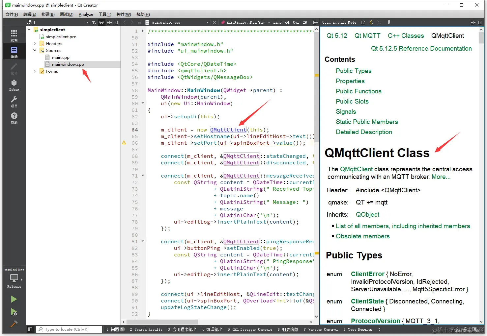Toggle file lock writable icon
Screen dimensions: 487x336
point(140,22)
